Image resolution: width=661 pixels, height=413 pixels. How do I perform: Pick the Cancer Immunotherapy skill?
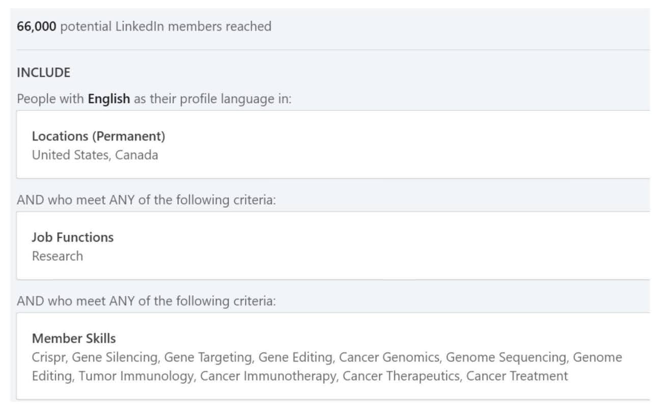coord(268,376)
